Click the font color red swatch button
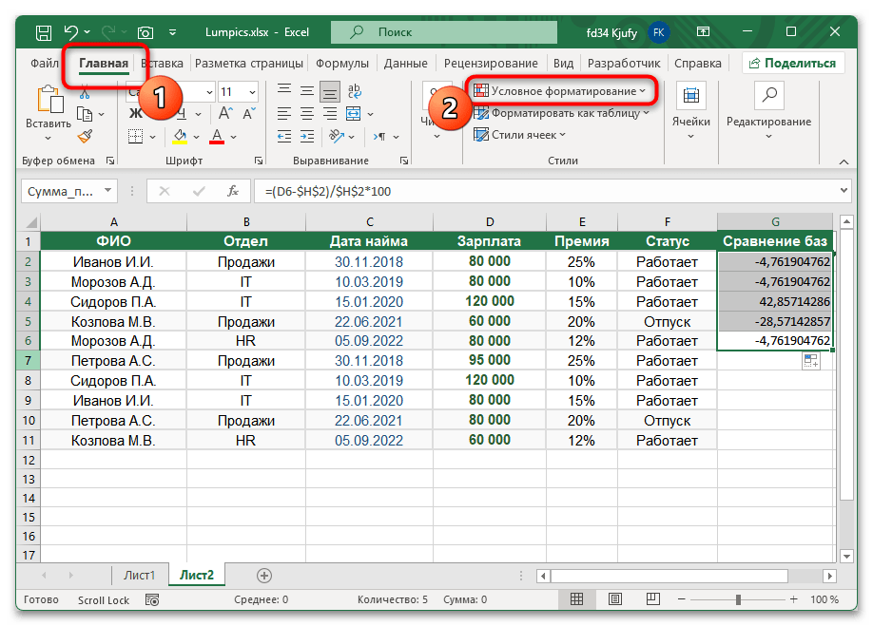This screenshot has width=873, height=626. click(x=218, y=136)
